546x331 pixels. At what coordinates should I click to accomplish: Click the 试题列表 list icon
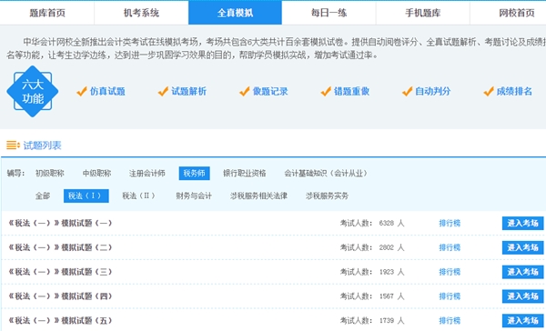(x=14, y=145)
